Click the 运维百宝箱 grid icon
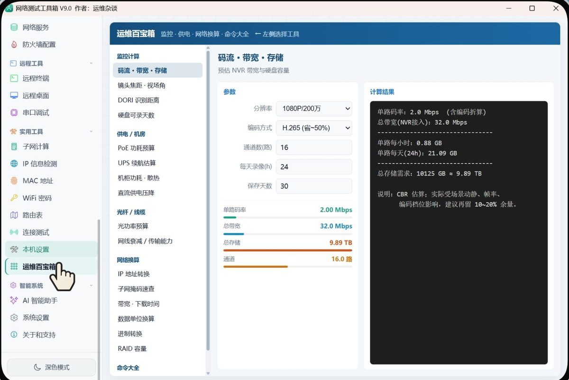This screenshot has height=380, width=569. [14, 267]
